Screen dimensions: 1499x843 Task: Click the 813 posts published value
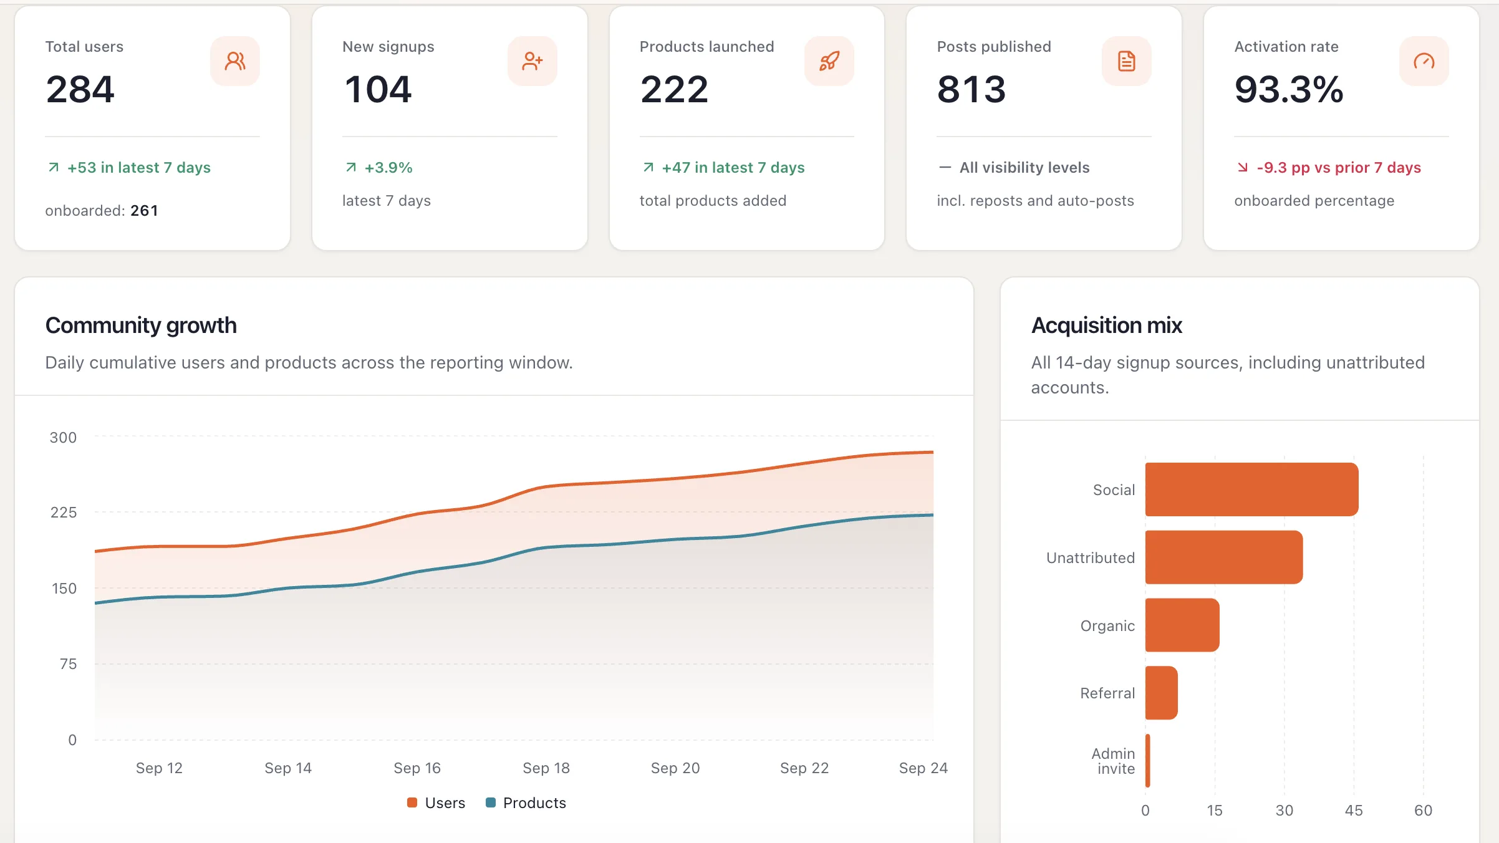(971, 89)
